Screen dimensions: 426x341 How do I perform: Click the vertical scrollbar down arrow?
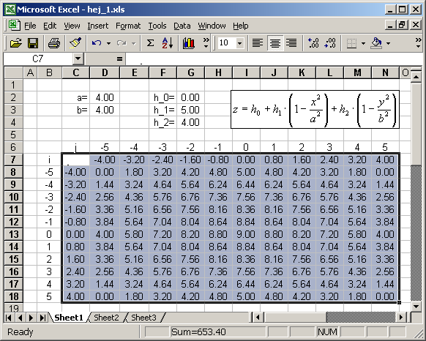(x=416, y=307)
